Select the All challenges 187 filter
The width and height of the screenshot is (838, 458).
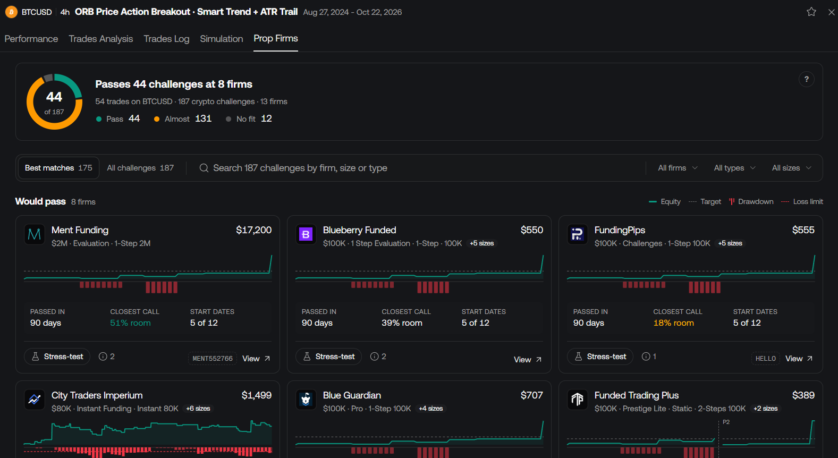tap(140, 168)
